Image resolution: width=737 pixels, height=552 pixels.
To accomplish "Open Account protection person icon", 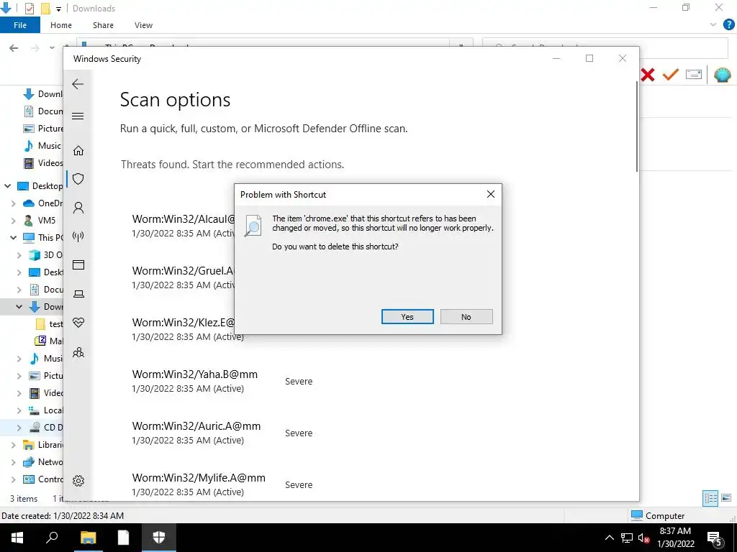I will pos(78,208).
